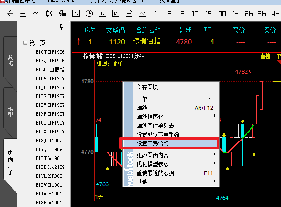Screen dimensions: 281x207
Task: Toggle the panel pin icon
Action: pos(61,27)
